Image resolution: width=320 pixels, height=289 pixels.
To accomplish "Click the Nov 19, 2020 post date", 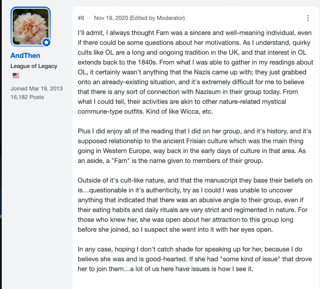I will pyautogui.click(x=111, y=18).
